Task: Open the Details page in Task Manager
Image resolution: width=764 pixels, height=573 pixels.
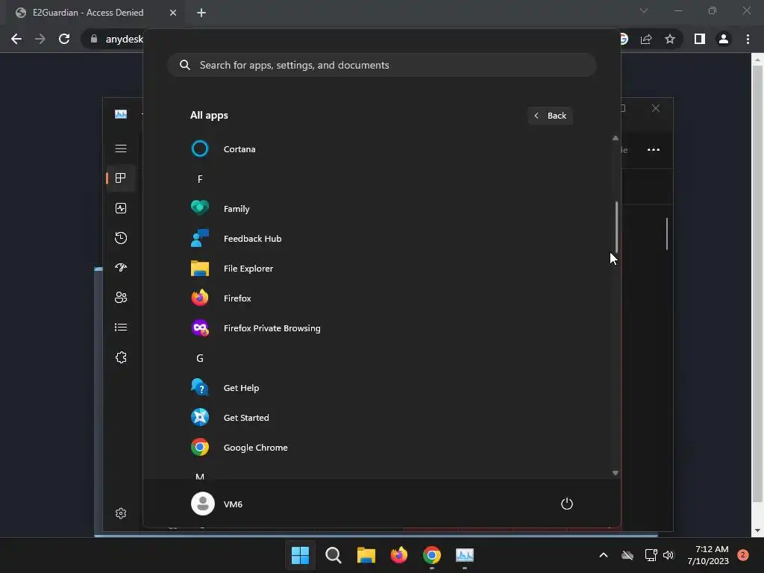Action: coord(121,328)
